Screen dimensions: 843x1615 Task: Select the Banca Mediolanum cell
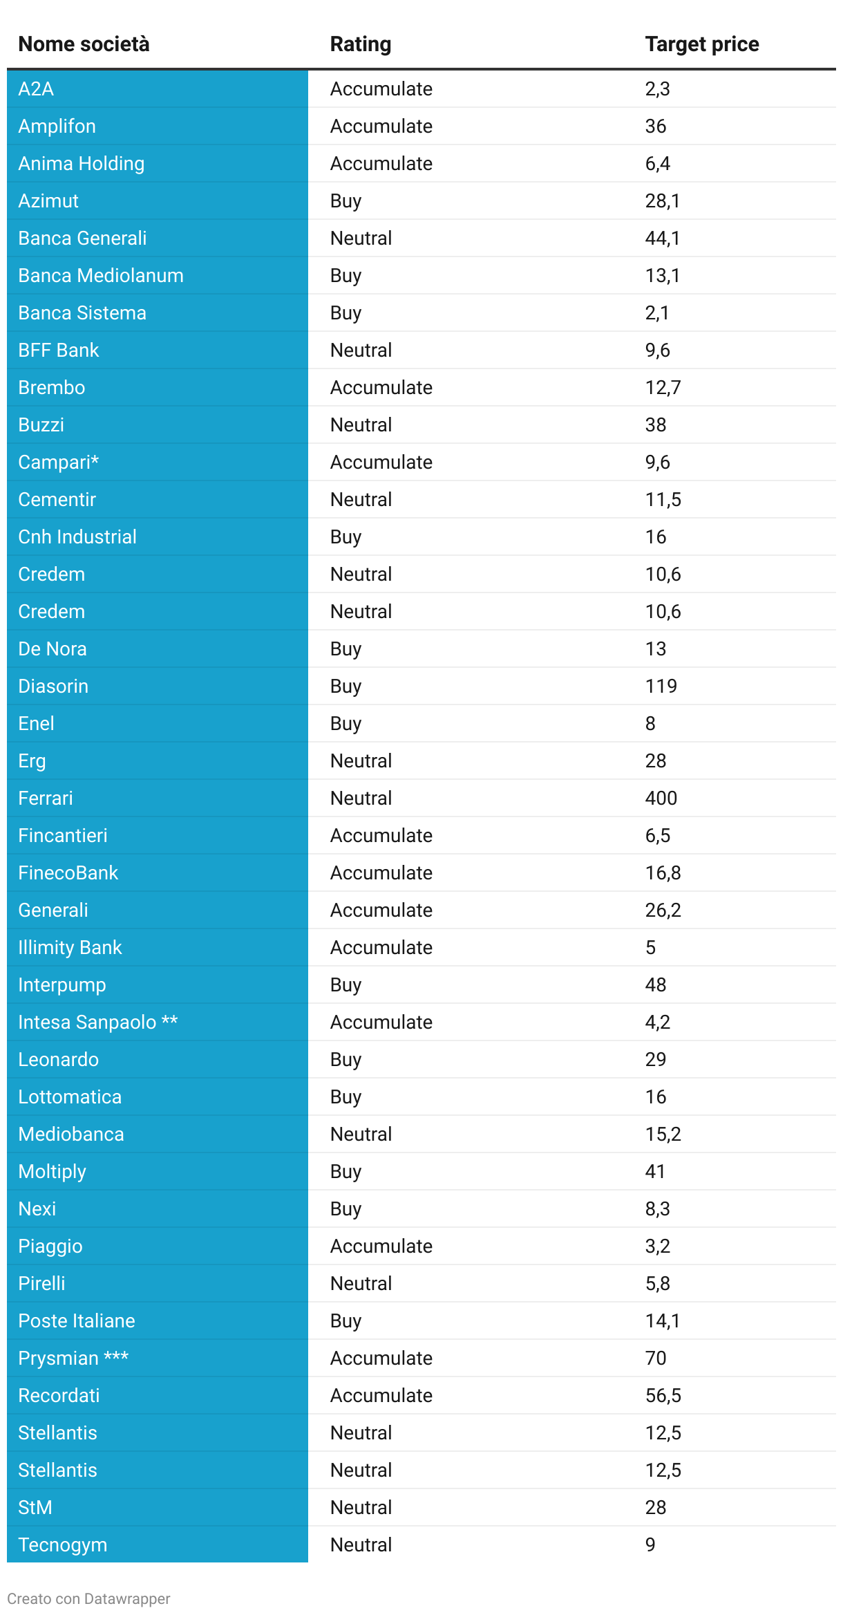point(101,275)
